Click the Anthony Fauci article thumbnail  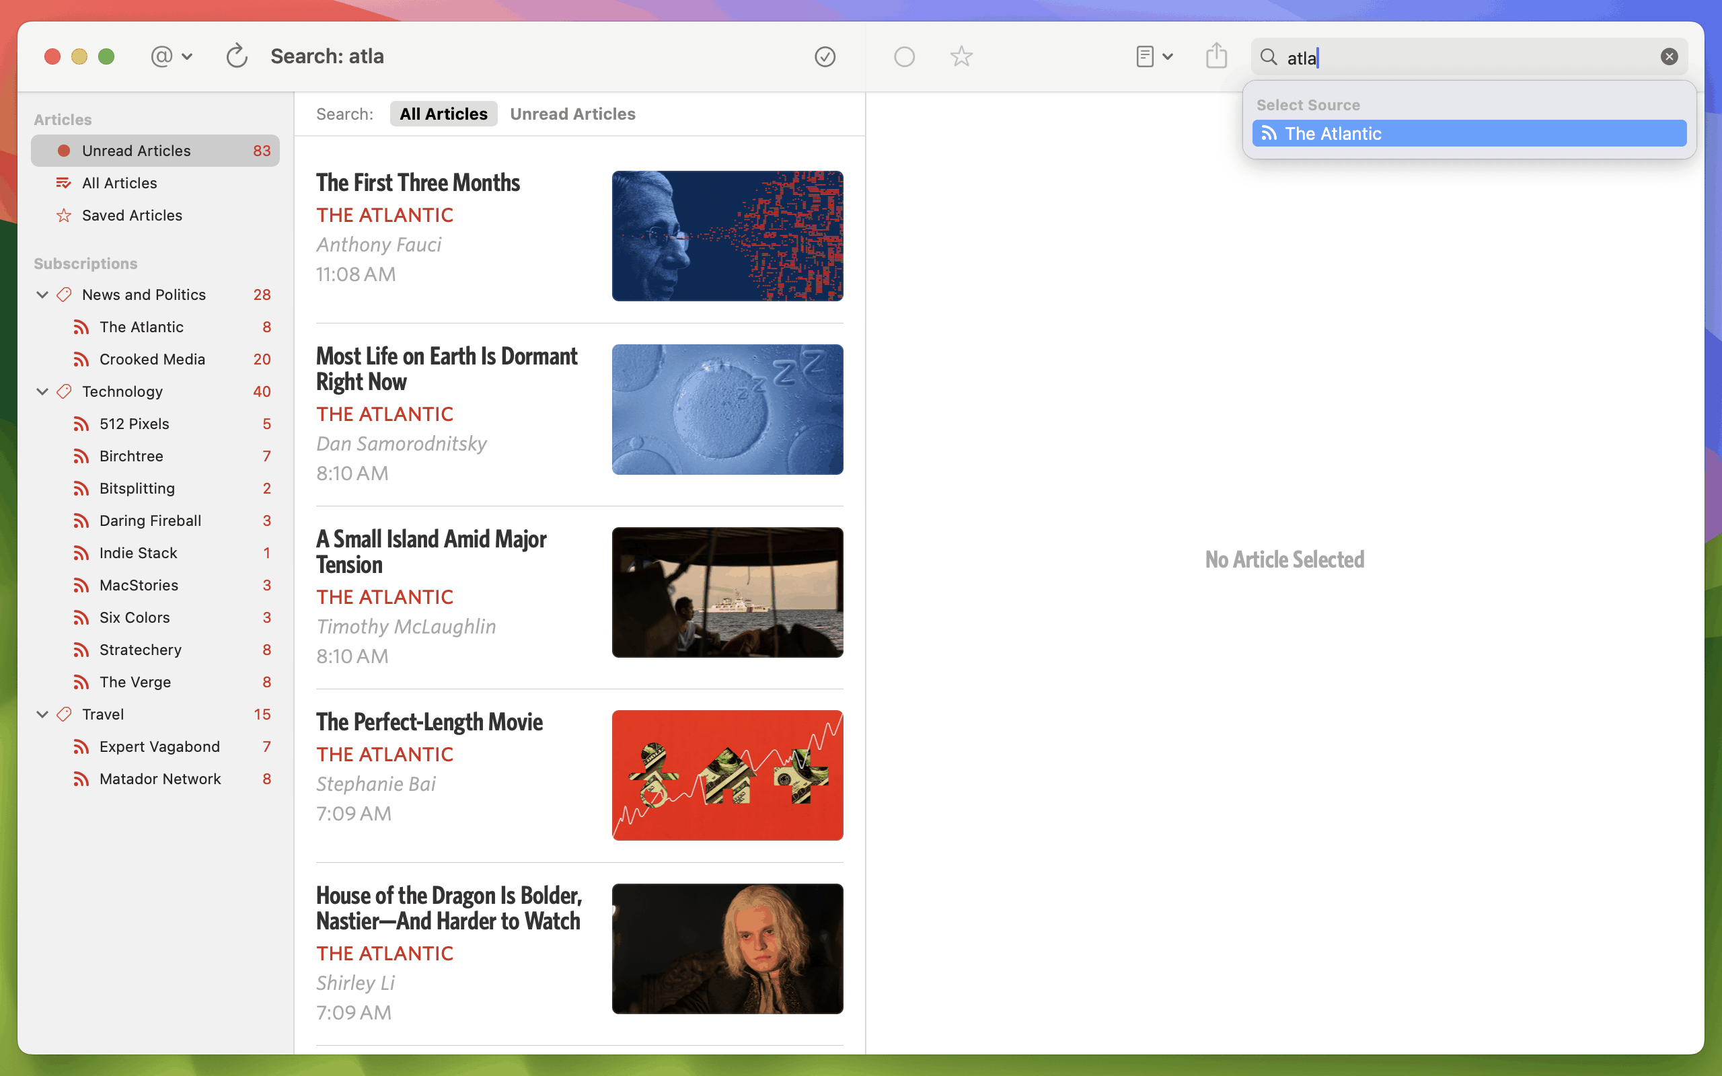click(727, 235)
